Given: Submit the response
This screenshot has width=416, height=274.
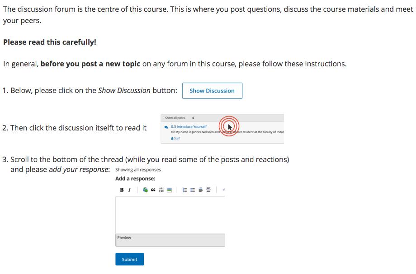Looking at the screenshot, I should pyautogui.click(x=129, y=259).
